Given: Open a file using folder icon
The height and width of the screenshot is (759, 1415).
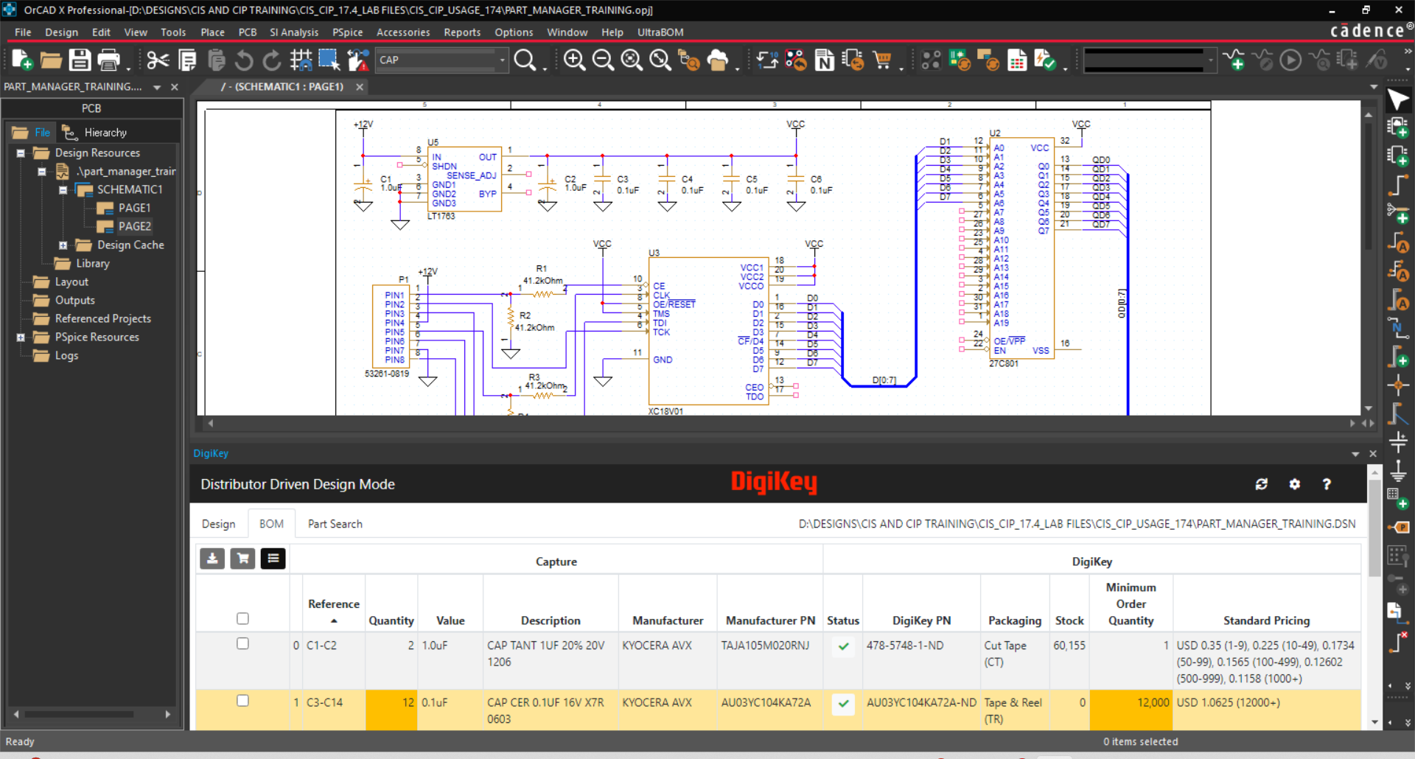Looking at the screenshot, I should coord(51,60).
